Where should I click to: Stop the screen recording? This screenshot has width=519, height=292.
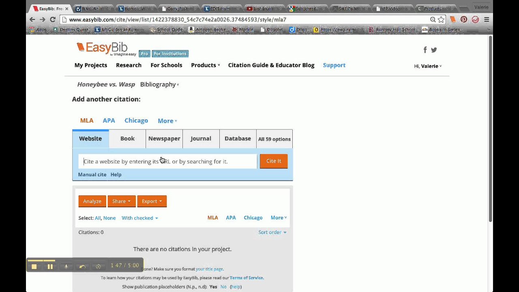[x=34, y=266]
